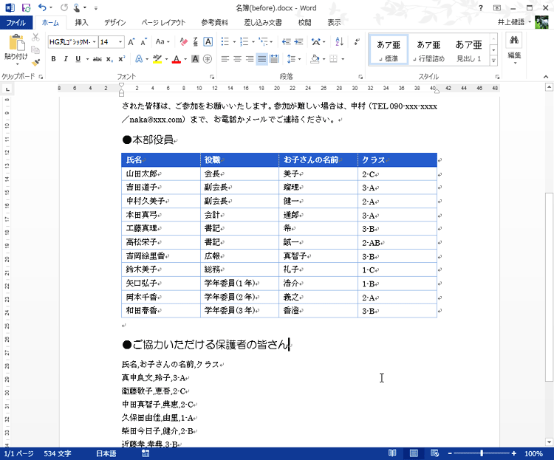This screenshot has width=554, height=460.
Task: Open Change Case Aa dropdown
Action: tap(163, 42)
